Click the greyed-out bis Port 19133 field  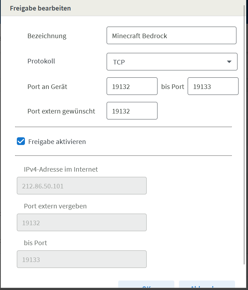81,260
